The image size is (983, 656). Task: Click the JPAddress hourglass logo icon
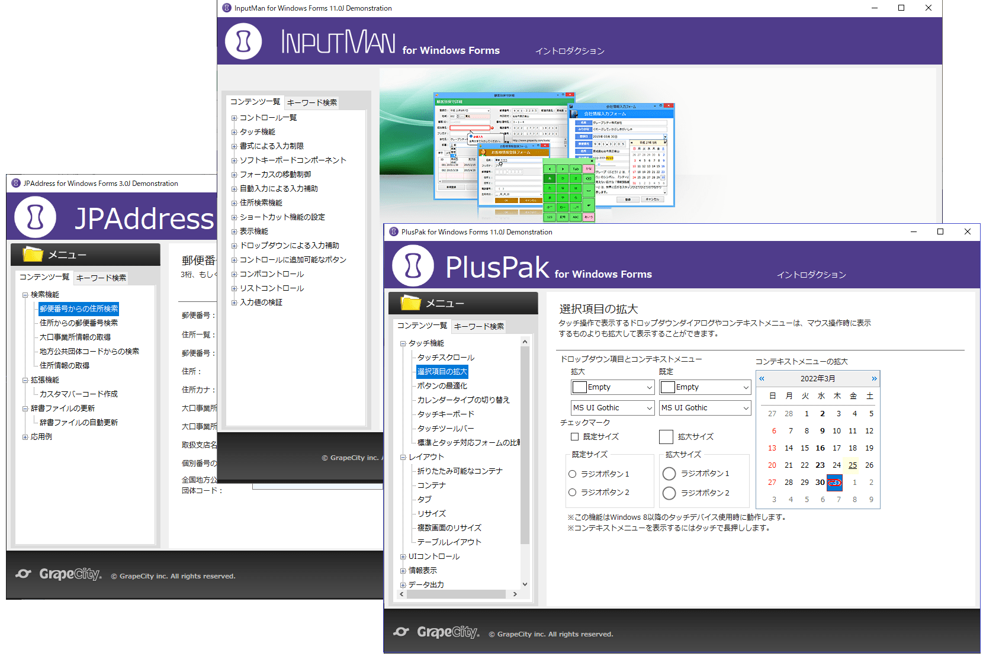click(34, 217)
